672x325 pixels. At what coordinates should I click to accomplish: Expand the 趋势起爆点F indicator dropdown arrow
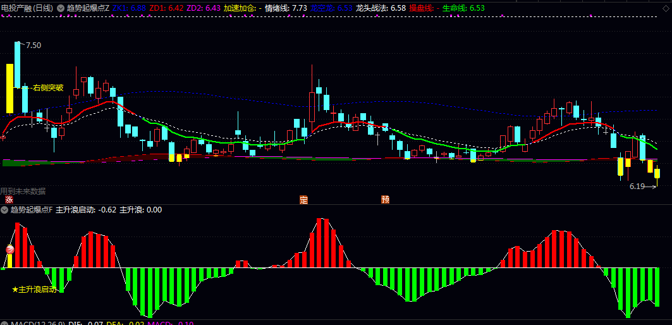click(4, 210)
